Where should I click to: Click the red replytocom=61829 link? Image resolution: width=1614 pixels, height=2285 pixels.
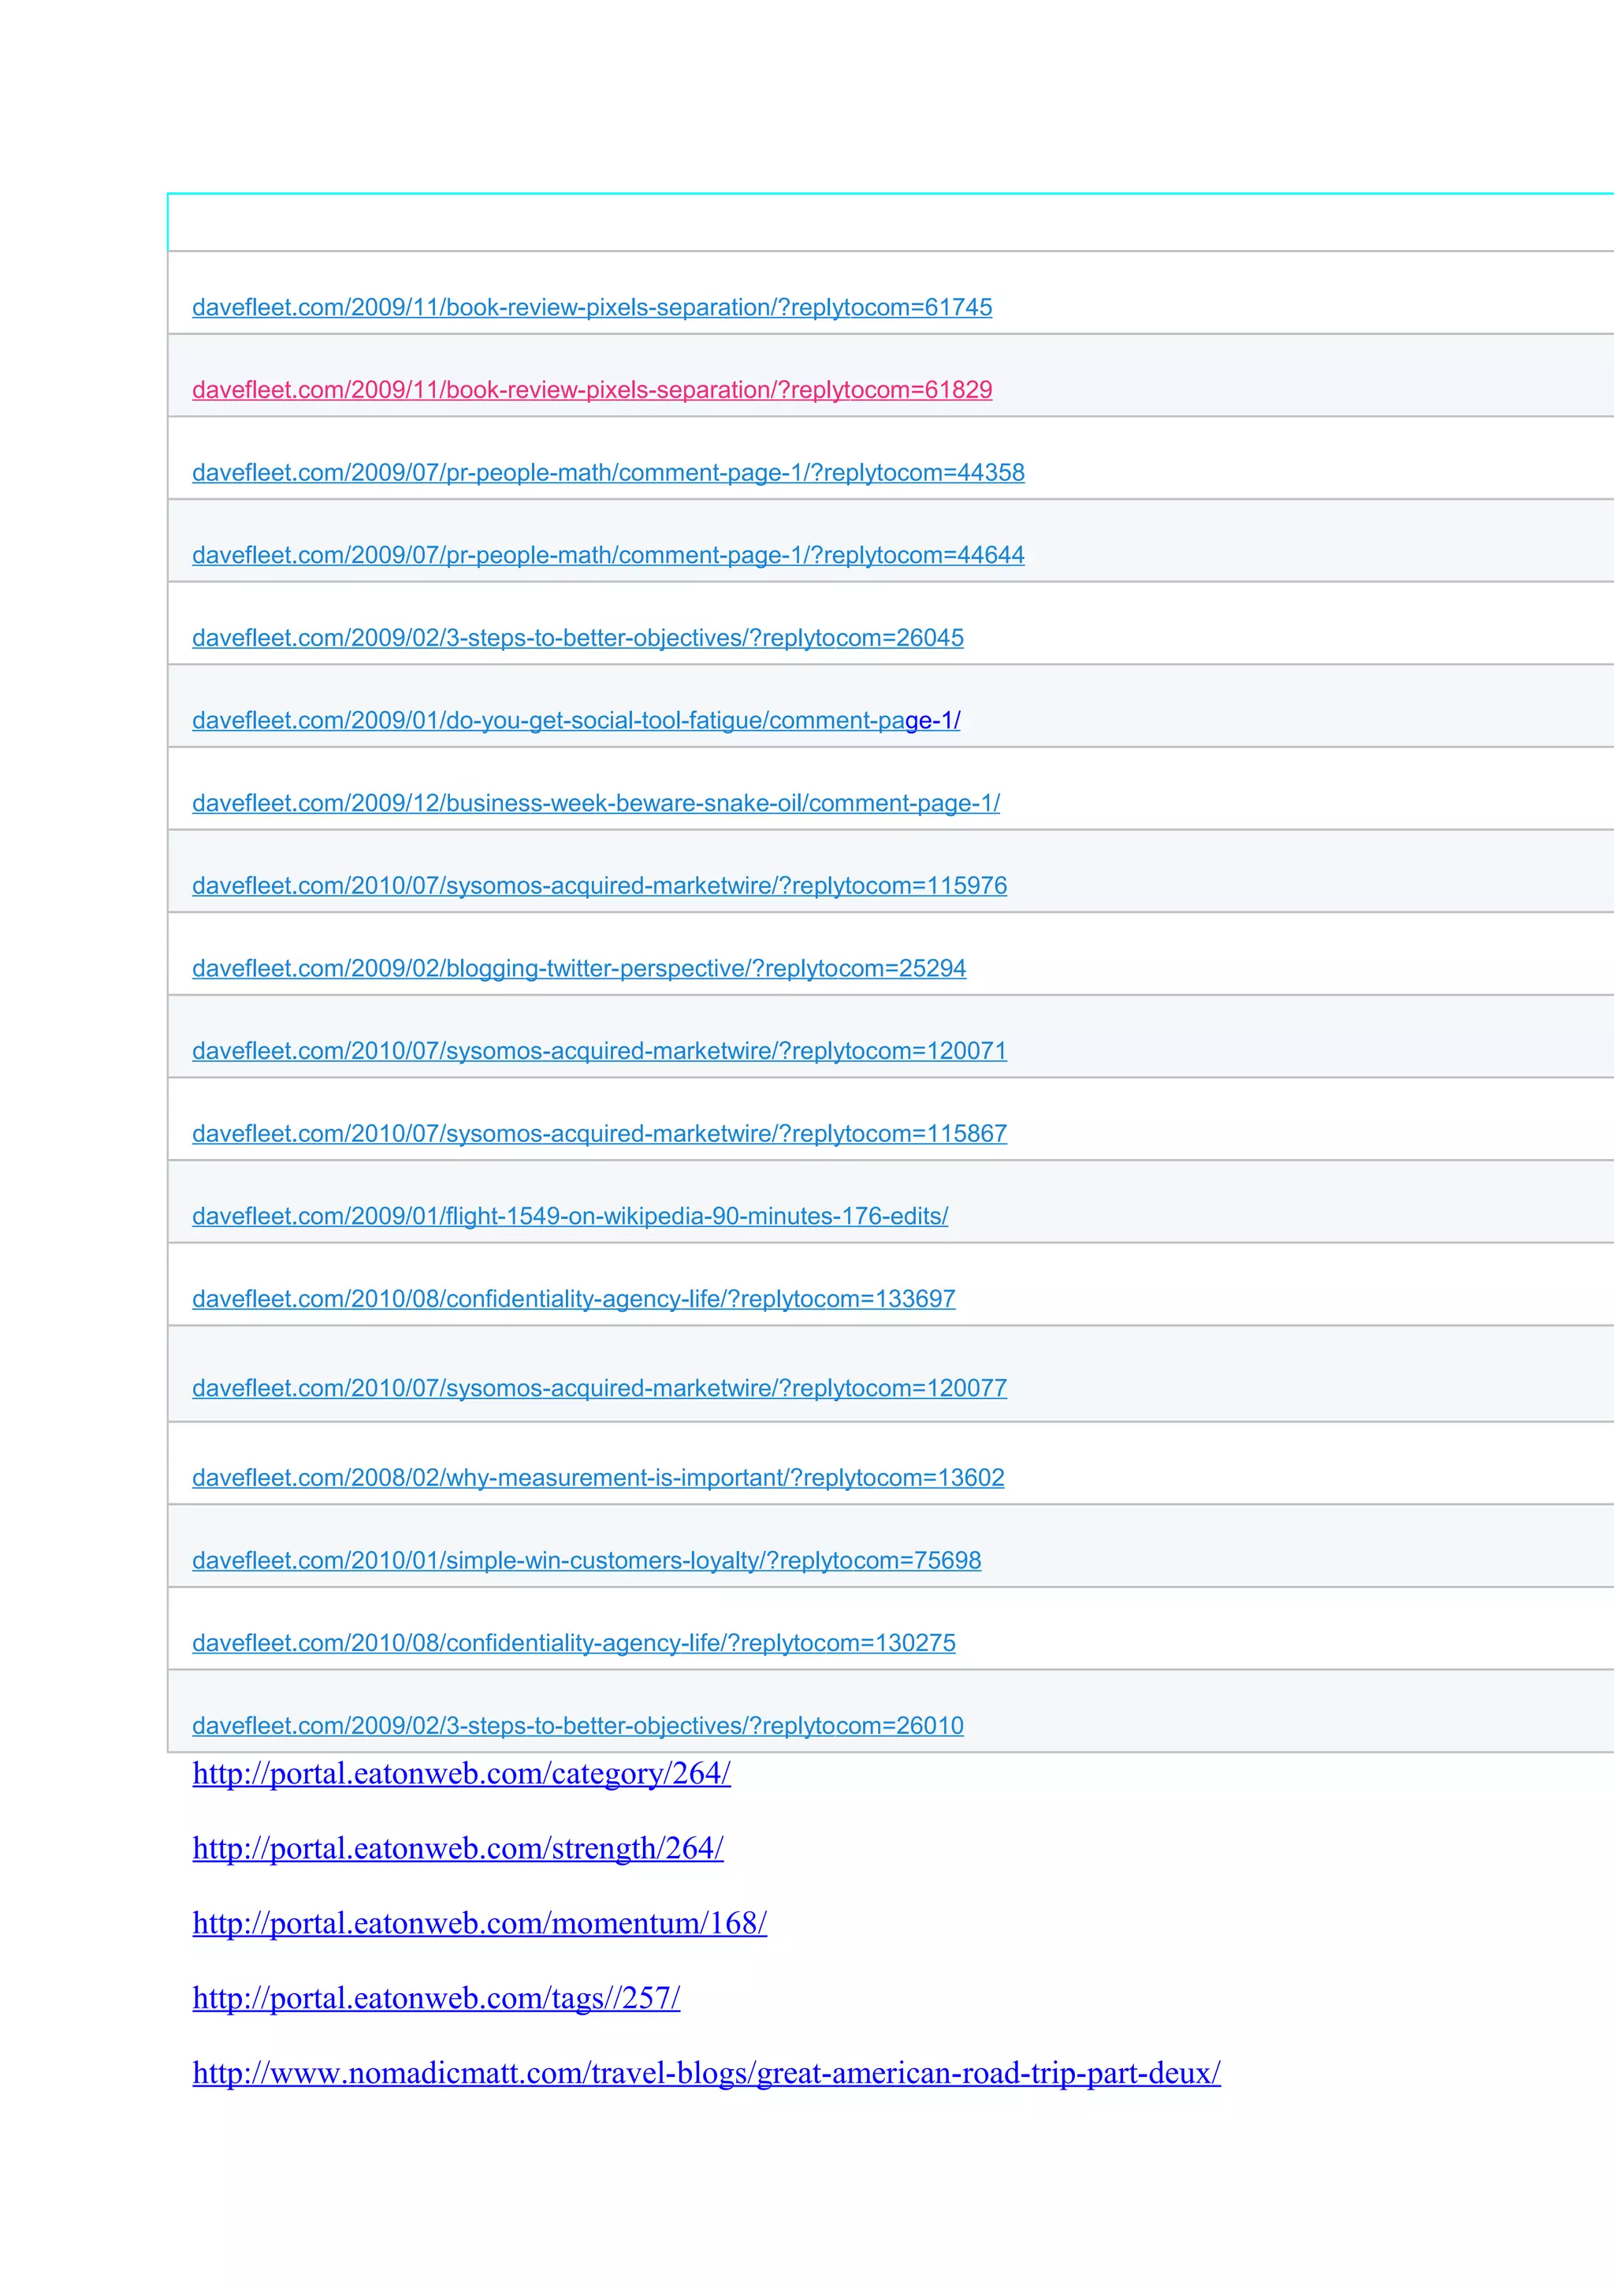pyautogui.click(x=592, y=390)
